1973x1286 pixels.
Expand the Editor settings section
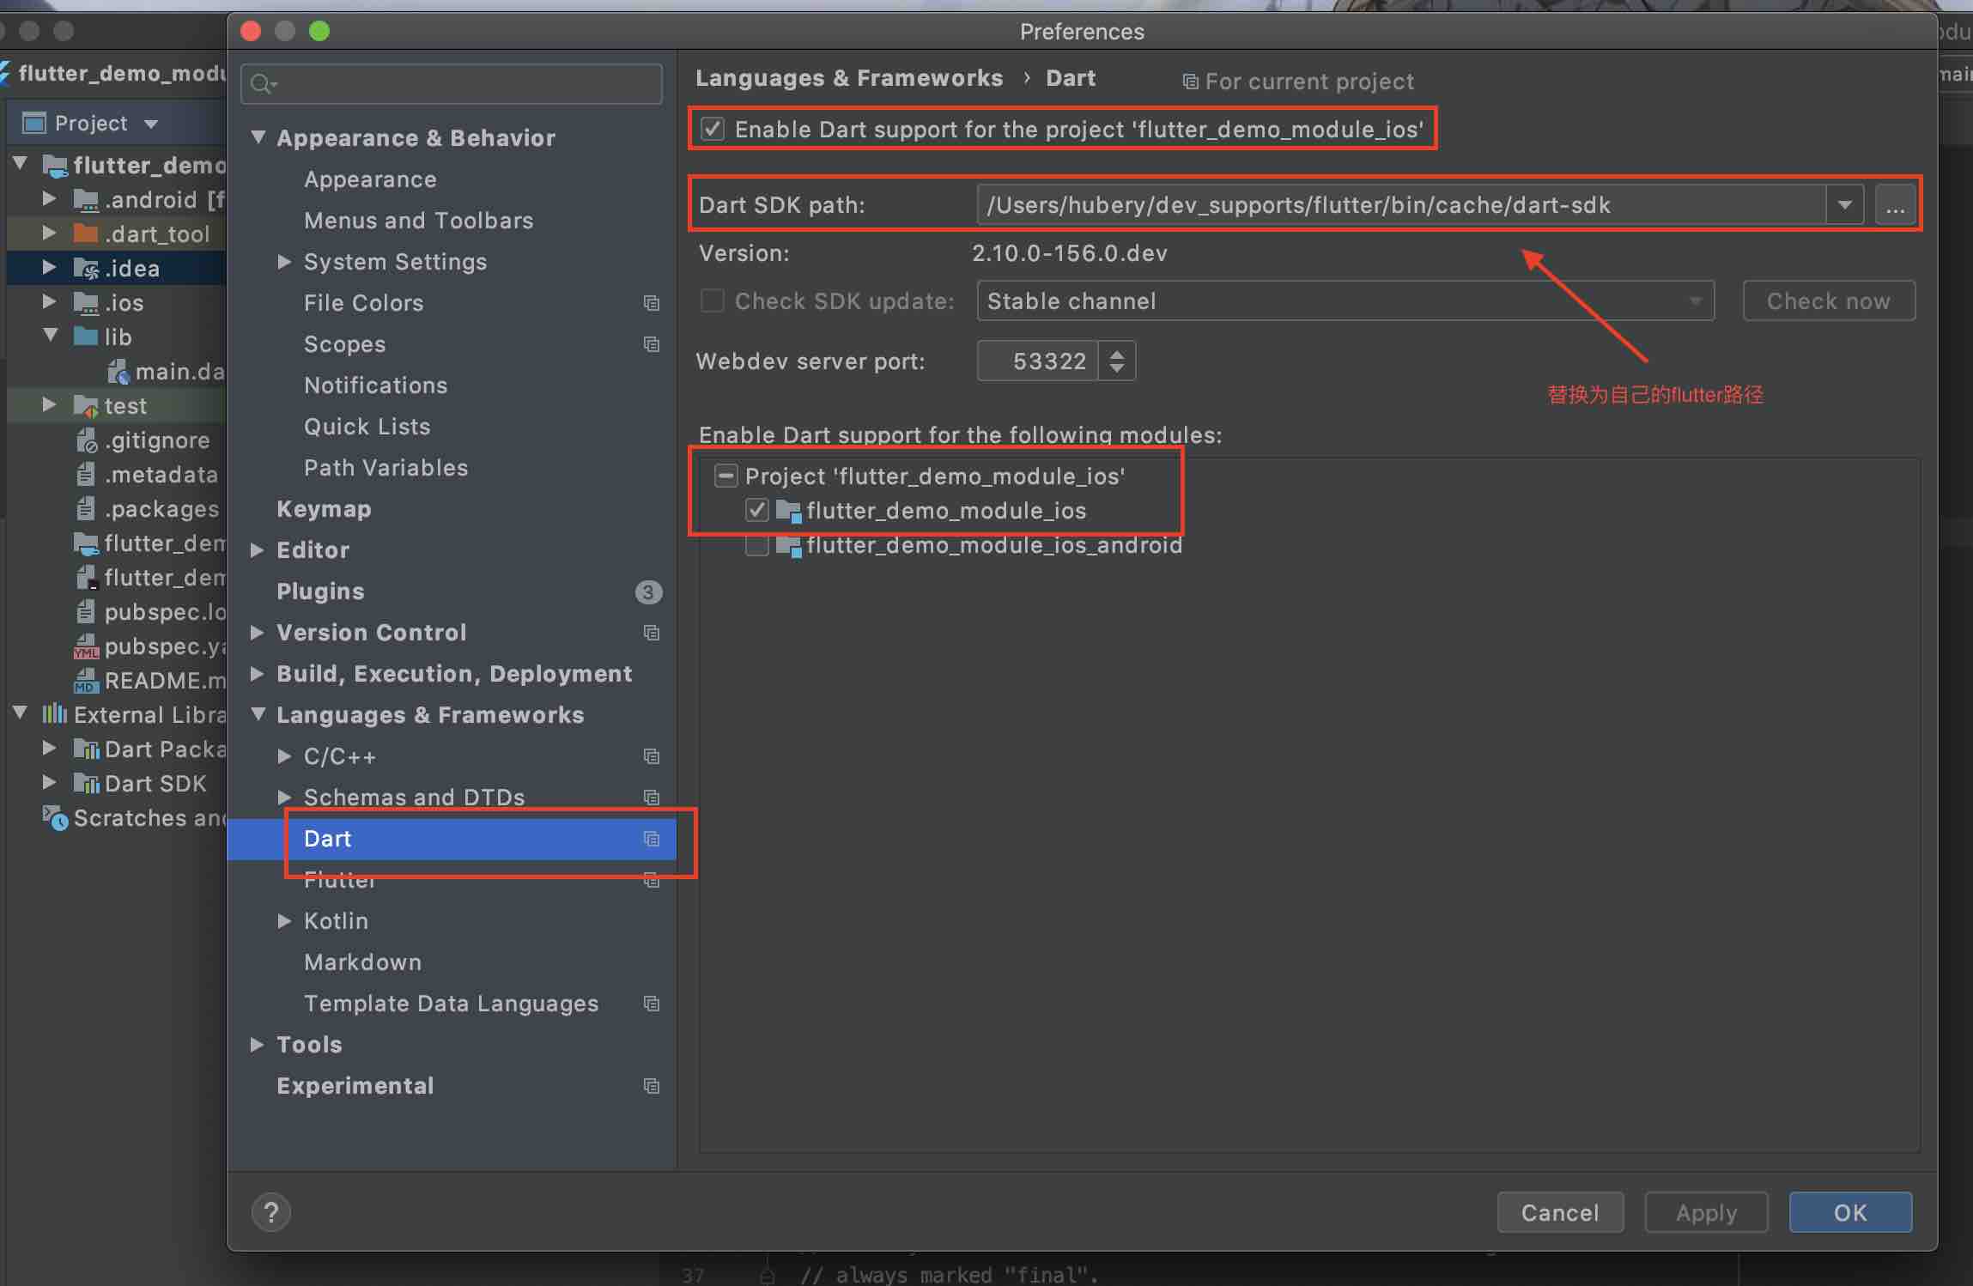(x=257, y=550)
